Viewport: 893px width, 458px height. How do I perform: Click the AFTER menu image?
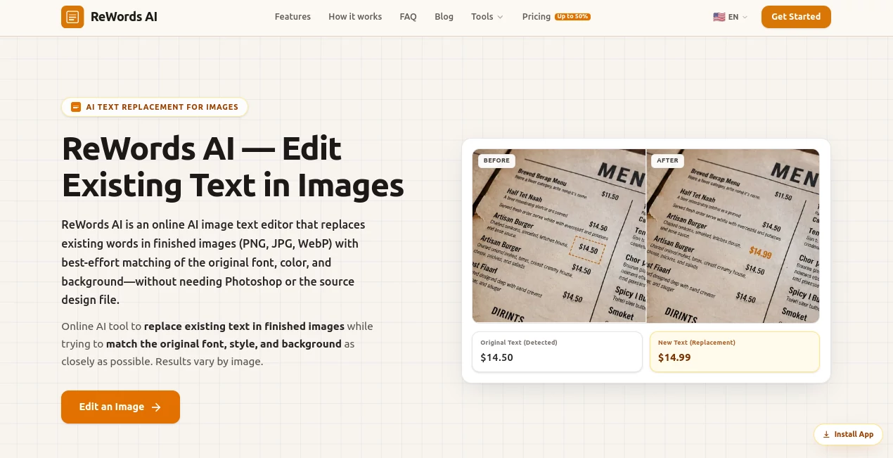point(733,236)
